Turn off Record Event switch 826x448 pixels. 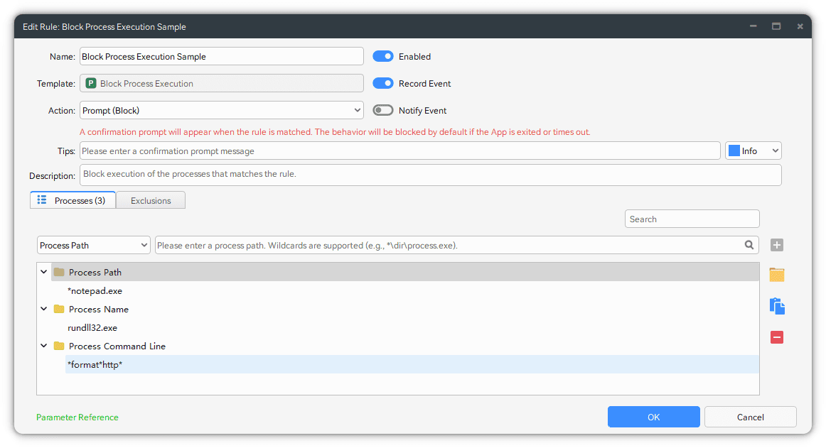tap(383, 83)
